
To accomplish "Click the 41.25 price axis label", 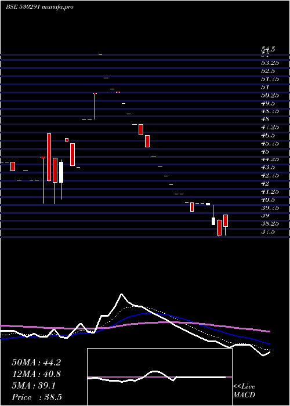I will click(x=270, y=191).
